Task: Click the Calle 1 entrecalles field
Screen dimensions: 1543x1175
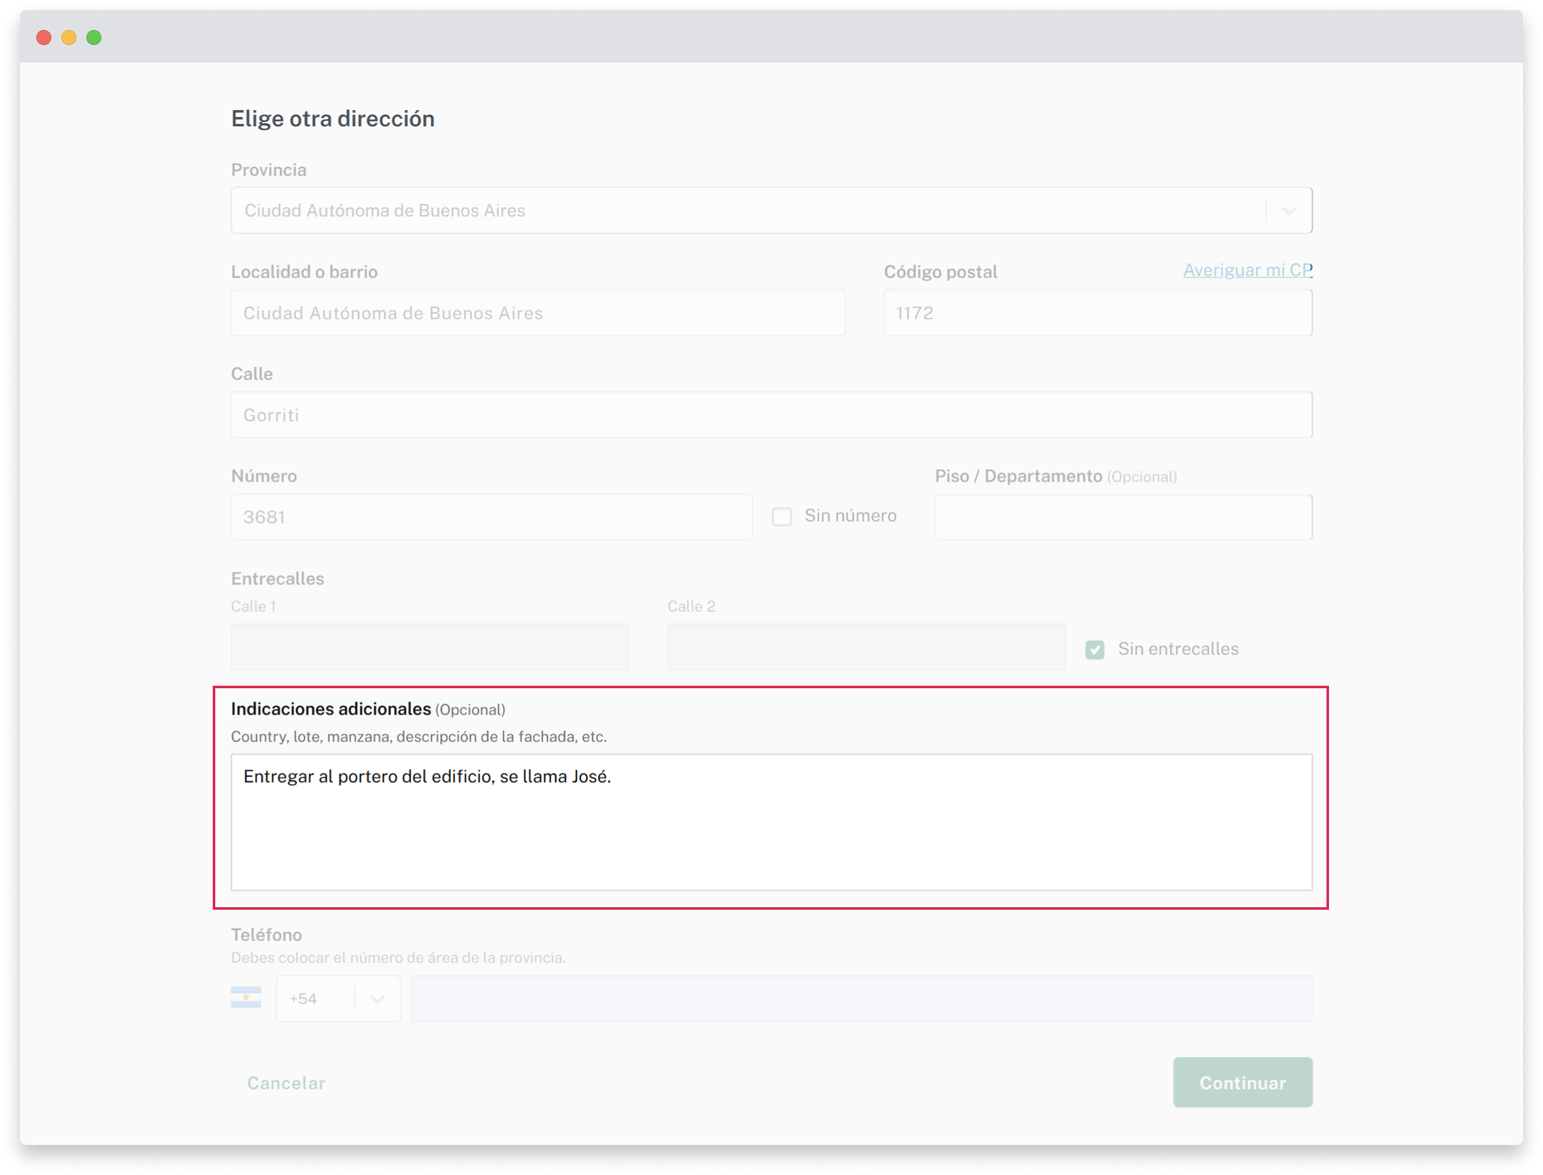Action: pos(429,647)
